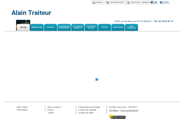Click the footer Alain Traiteur link

pos(22,107)
